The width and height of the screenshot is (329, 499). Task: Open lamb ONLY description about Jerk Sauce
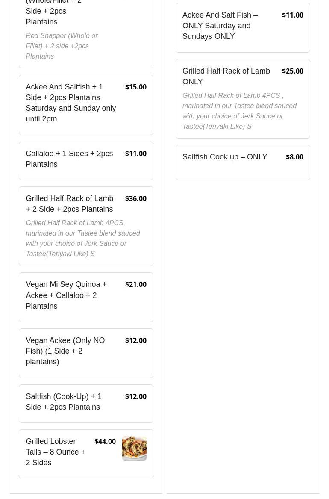pyautogui.click(x=239, y=111)
